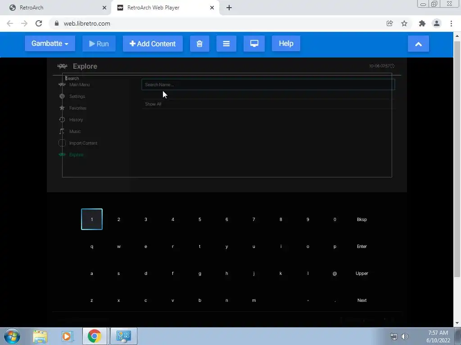Click the network tray icon

[393, 336]
